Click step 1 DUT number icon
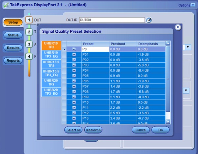 [29, 20]
